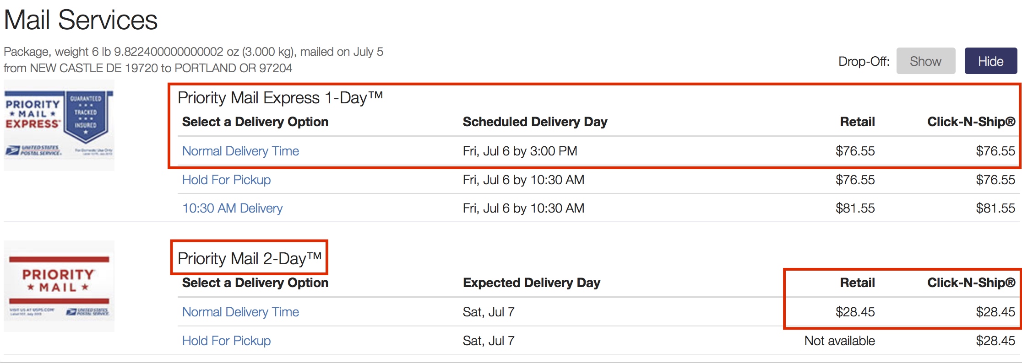Click the Mail Services page title
The height and width of the screenshot is (363, 1022).
(81, 20)
